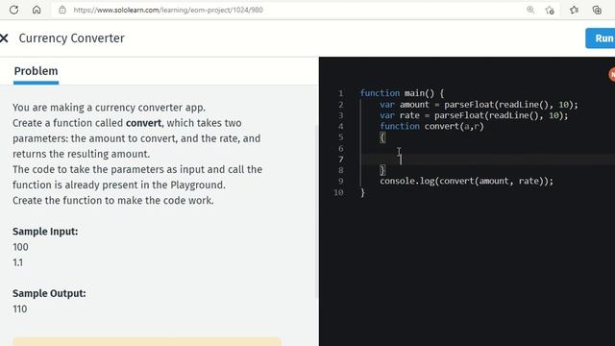
Task: Click the bold word 'convert' in description
Action: 143,123
